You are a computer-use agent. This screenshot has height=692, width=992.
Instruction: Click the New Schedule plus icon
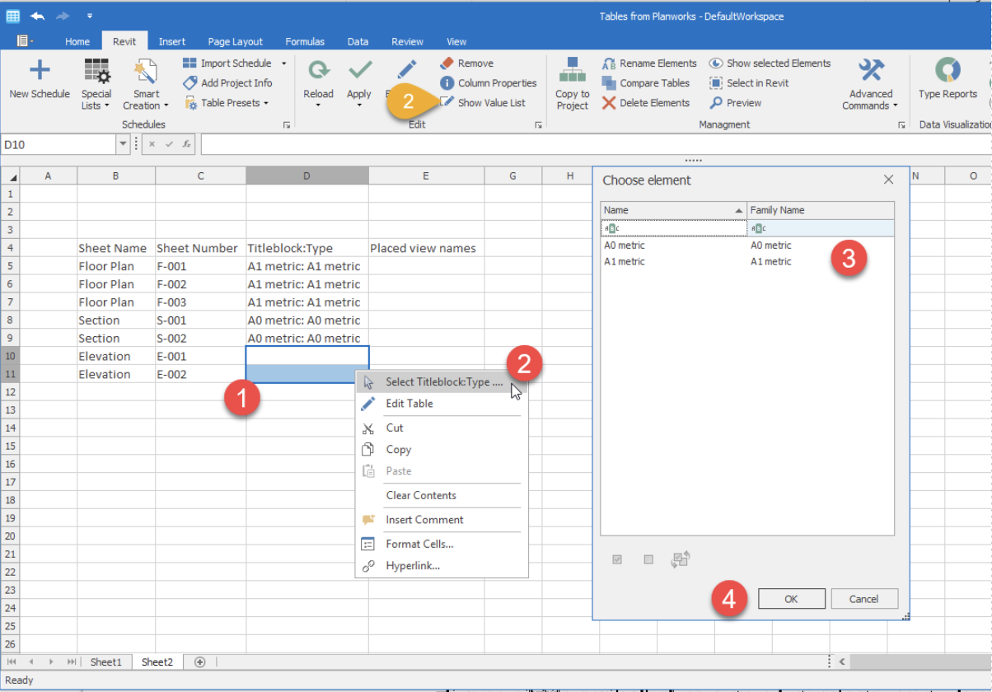click(x=40, y=70)
